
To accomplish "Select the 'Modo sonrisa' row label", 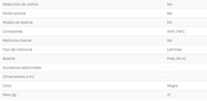I will click(x=14, y=13).
